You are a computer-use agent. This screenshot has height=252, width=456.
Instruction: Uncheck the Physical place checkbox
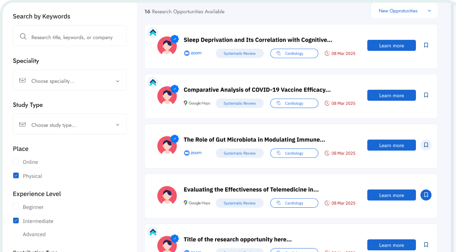point(16,176)
